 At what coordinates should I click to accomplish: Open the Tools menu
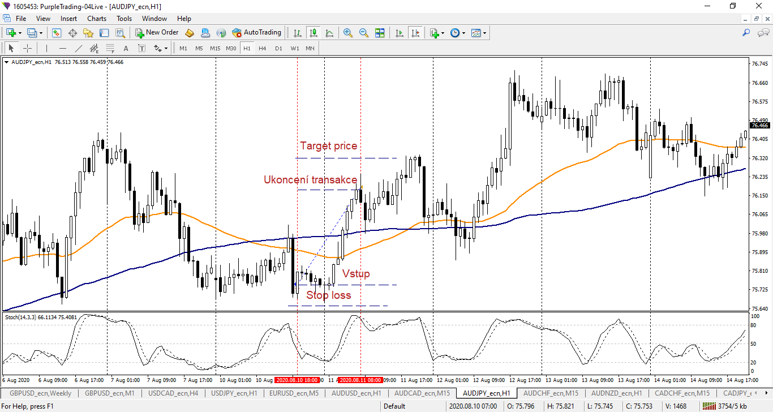point(124,19)
